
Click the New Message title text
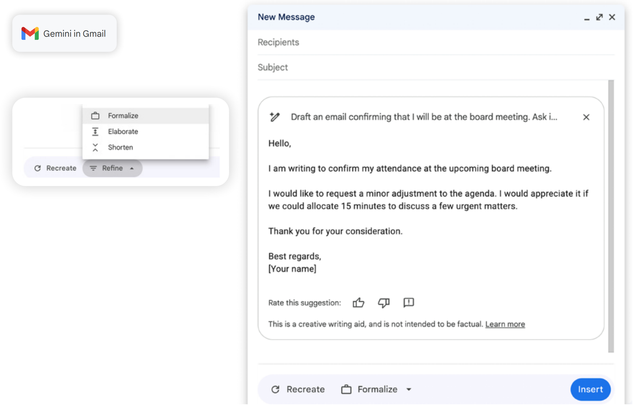(286, 17)
